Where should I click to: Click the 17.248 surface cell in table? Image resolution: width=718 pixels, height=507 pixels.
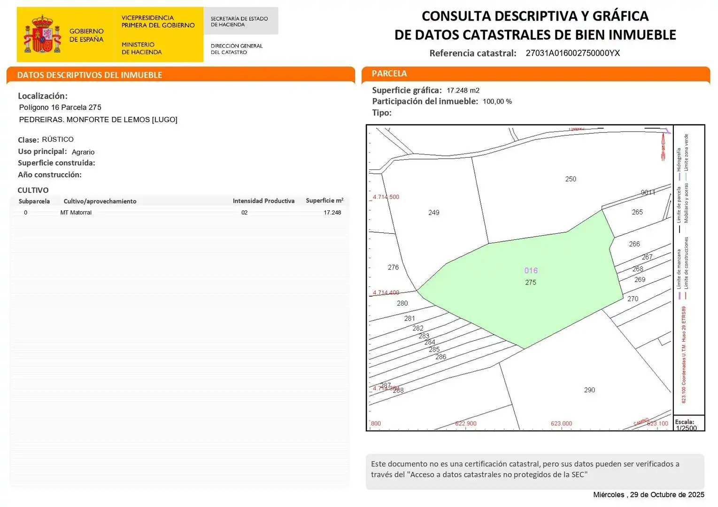pos(332,213)
